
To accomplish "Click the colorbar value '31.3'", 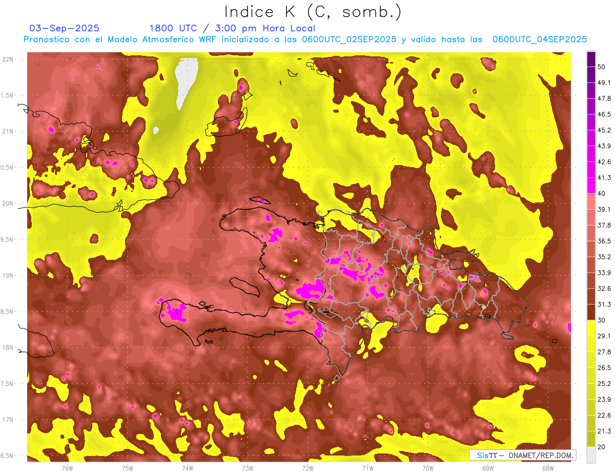I will (x=604, y=305).
